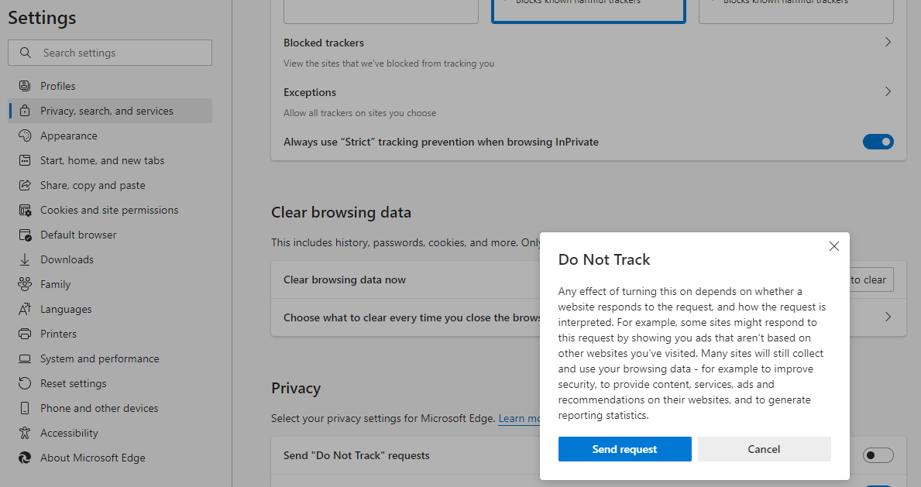Click the Family icon in sidebar

[x=25, y=284]
